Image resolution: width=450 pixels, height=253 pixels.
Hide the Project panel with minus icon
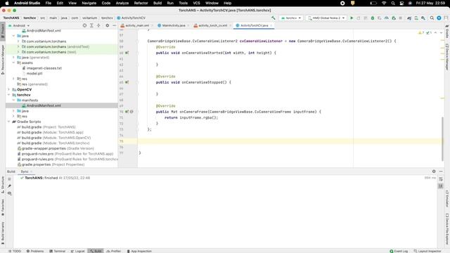click(x=114, y=25)
